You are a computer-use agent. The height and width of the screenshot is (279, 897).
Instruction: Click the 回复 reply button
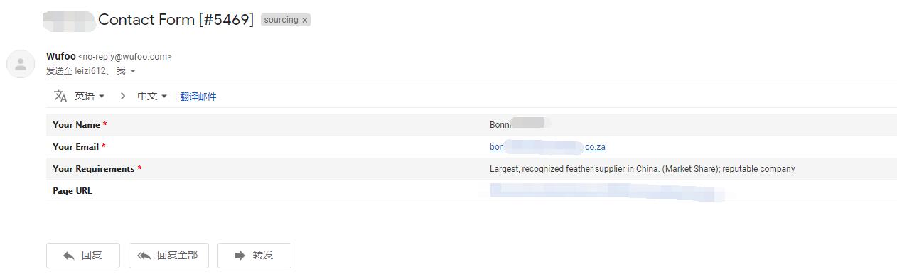[83, 256]
